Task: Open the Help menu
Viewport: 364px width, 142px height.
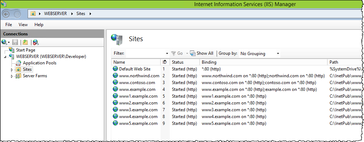Action: [x=39, y=25]
